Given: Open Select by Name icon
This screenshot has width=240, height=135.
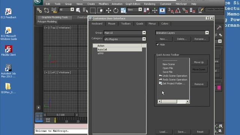Looking at the screenshot, I should 85,10.
